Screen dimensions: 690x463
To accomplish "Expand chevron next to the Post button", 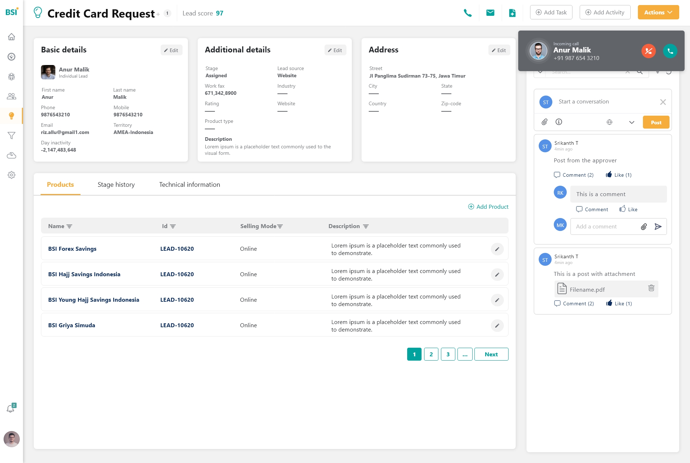I will click(x=631, y=122).
